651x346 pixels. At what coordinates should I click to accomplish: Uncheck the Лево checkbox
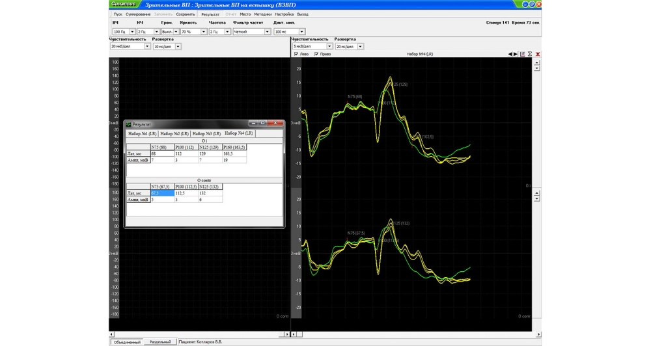click(x=296, y=54)
